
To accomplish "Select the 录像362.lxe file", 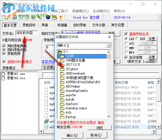I will pos(13,78).
